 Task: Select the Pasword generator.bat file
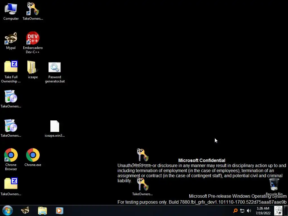coord(55,72)
